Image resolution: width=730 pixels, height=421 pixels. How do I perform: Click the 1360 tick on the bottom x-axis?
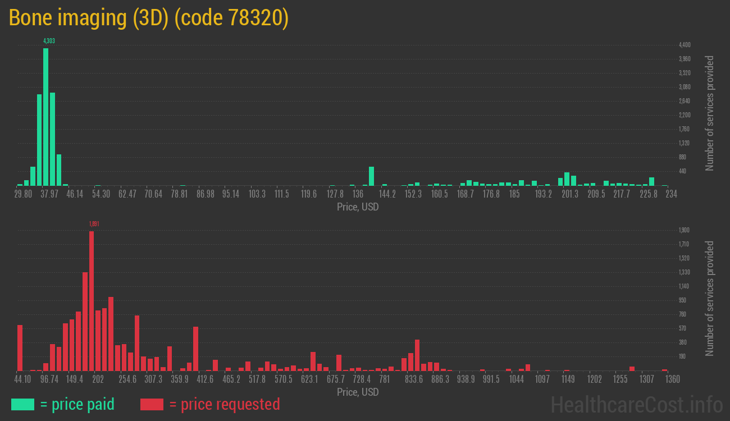(672, 379)
